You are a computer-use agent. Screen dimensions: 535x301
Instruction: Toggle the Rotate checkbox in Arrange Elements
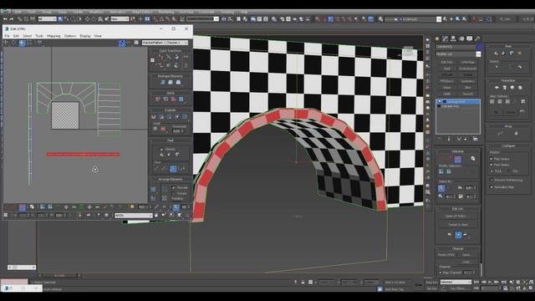pos(173,193)
